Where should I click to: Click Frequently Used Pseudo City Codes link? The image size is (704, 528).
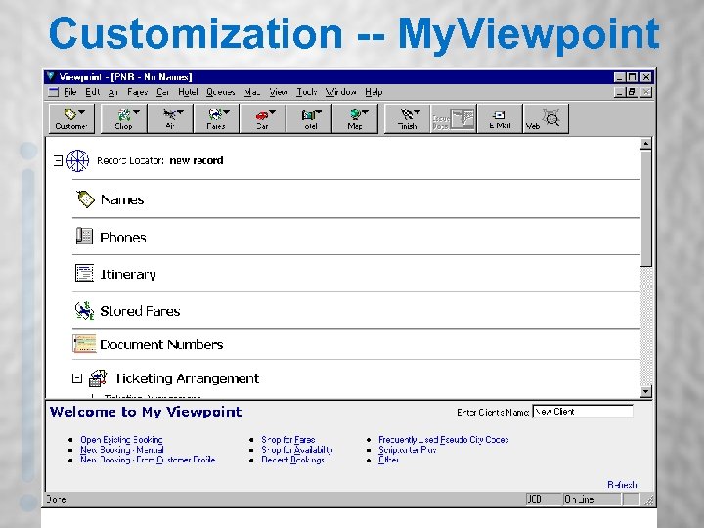pyautogui.click(x=444, y=440)
